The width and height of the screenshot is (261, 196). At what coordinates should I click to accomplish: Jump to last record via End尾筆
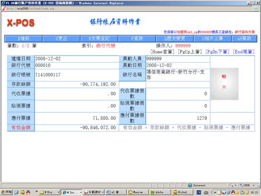click(x=244, y=52)
